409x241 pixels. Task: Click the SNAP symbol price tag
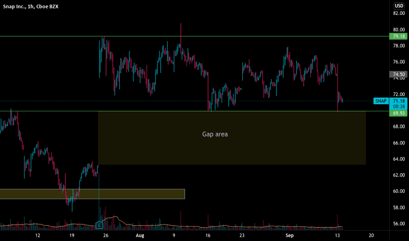[x=381, y=101]
